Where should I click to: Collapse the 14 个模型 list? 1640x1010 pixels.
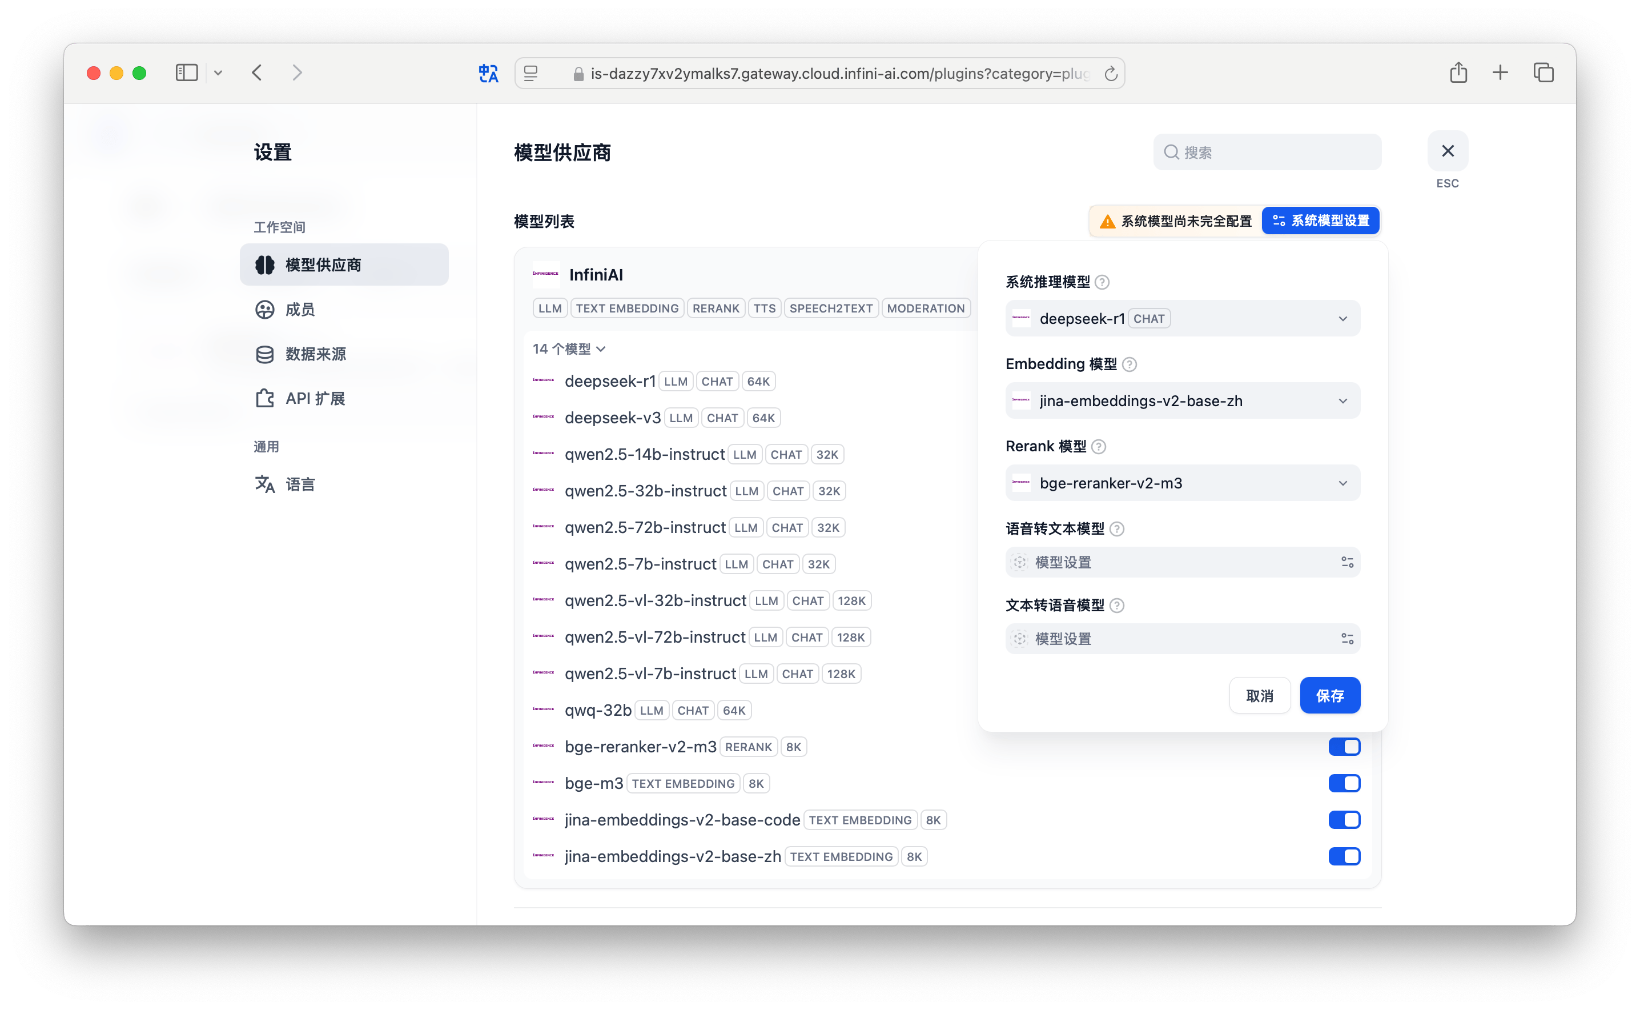pos(568,348)
